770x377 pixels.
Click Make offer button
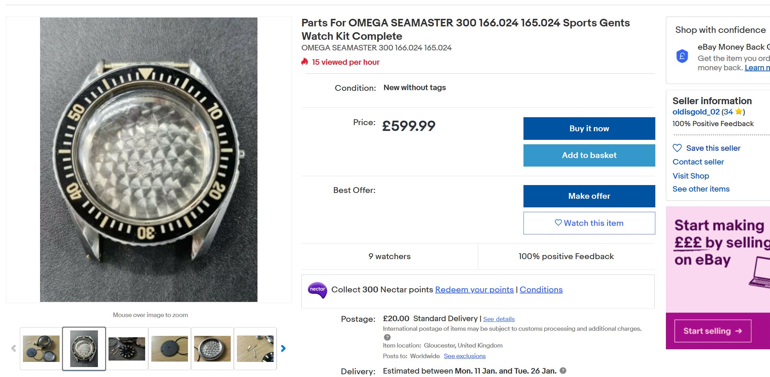click(589, 196)
